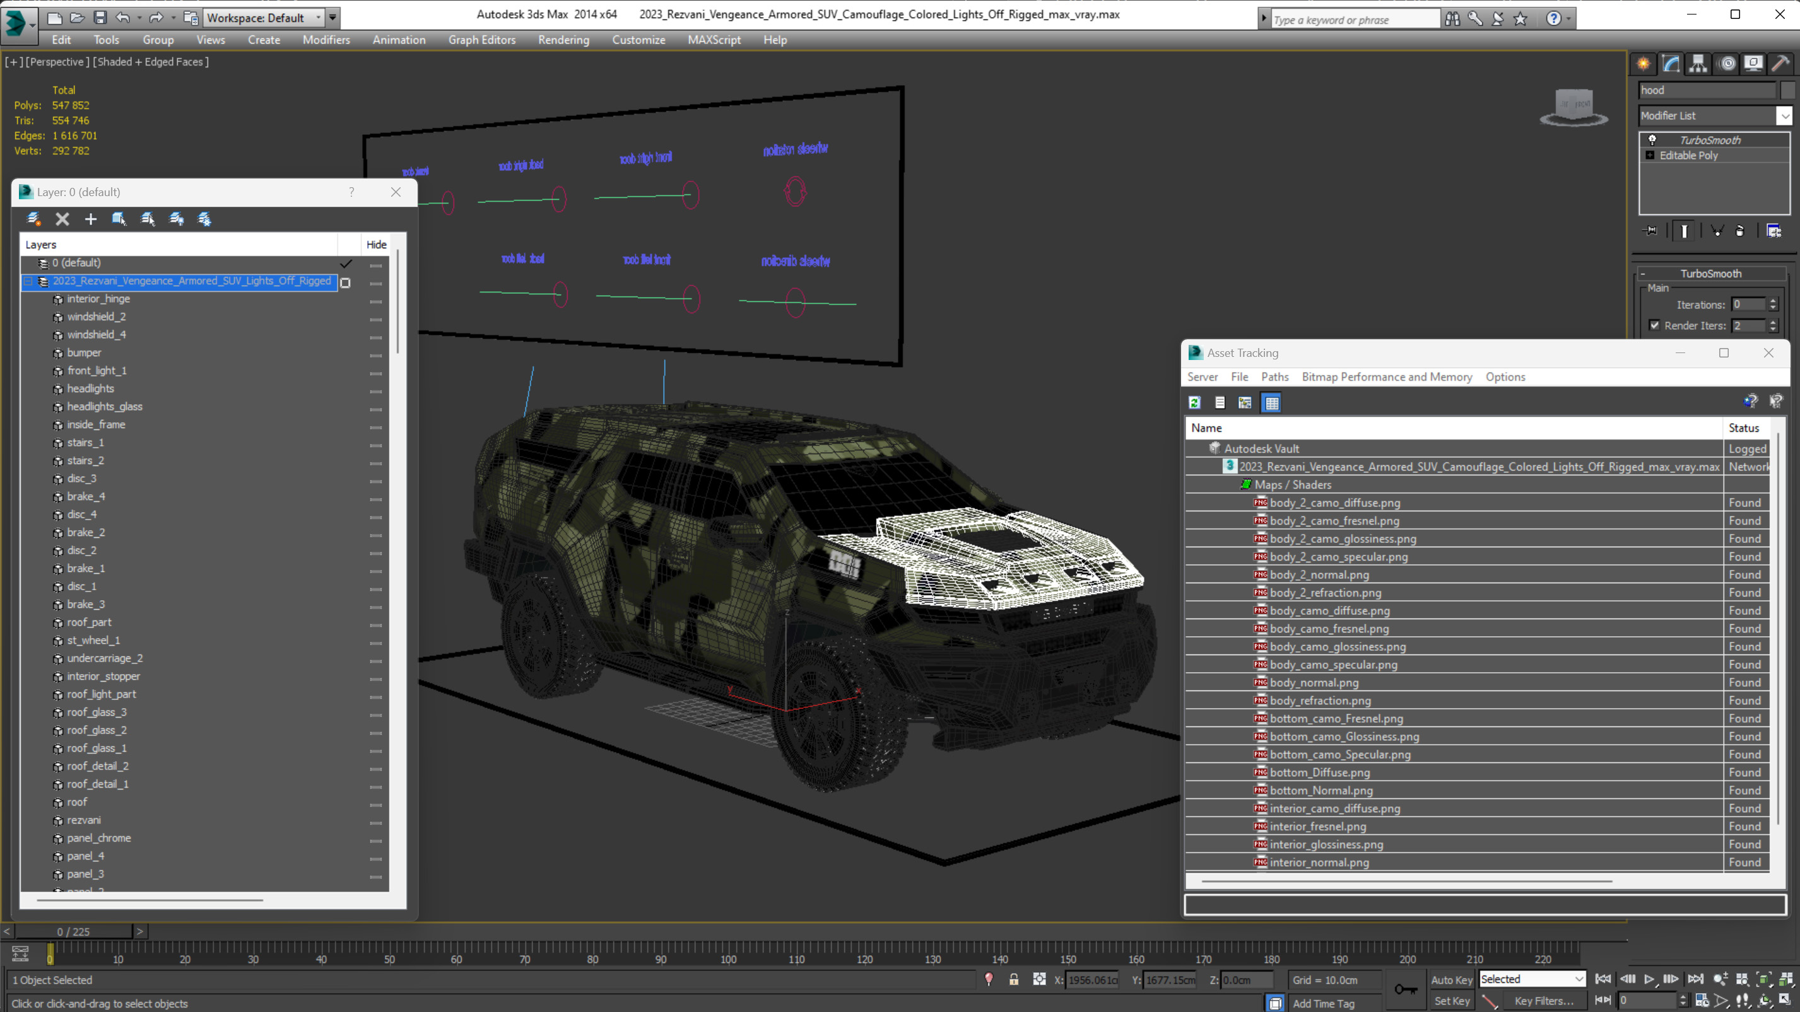
Task: Refresh the Asset Tracking list
Action: pos(1195,403)
